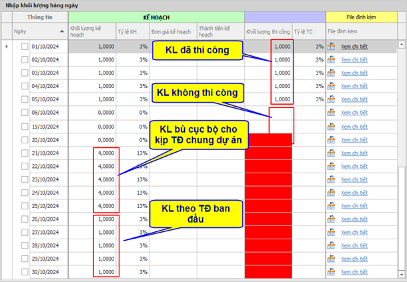This screenshot has height=282, width=407.
Task: Click the attachment icon for row 25/10/2024
Action: [331, 206]
